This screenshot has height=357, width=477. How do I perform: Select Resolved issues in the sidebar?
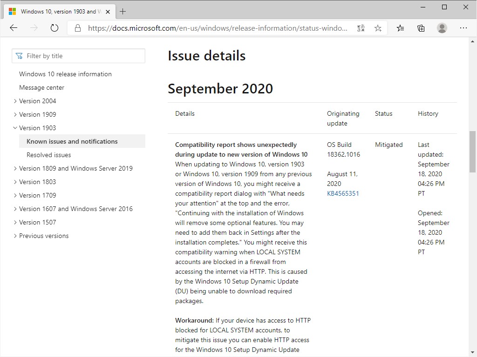49,154
